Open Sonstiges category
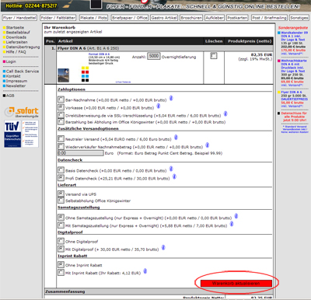The width and height of the screenshot is (311, 300). coord(299,18)
